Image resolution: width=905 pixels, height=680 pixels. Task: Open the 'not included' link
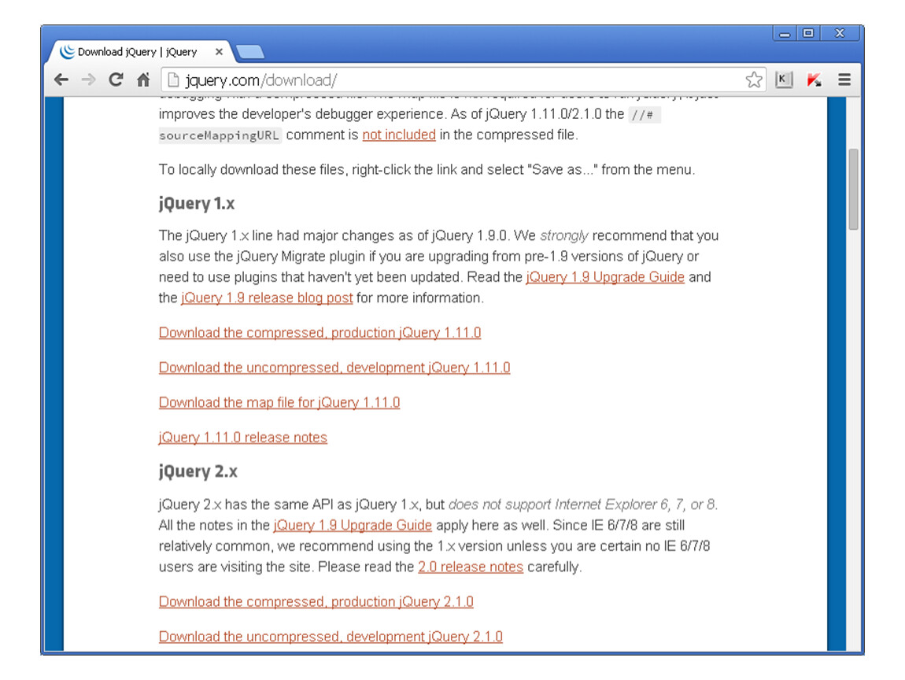(398, 135)
